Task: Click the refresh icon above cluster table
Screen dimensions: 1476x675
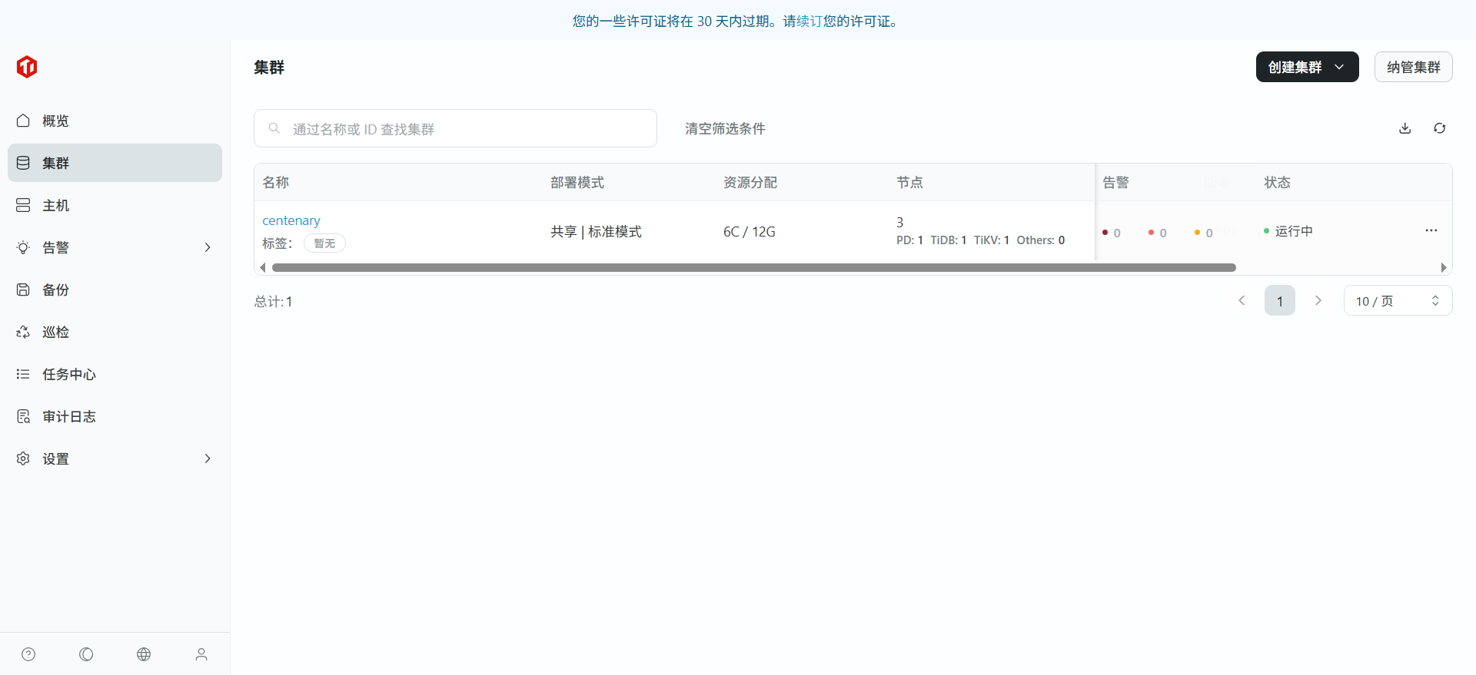Action: click(1439, 128)
